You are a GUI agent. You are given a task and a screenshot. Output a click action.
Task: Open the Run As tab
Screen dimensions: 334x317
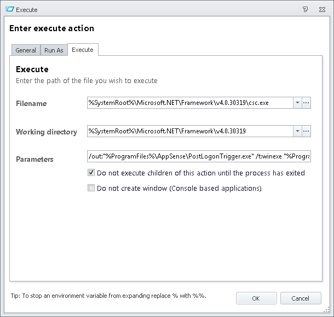coord(54,50)
